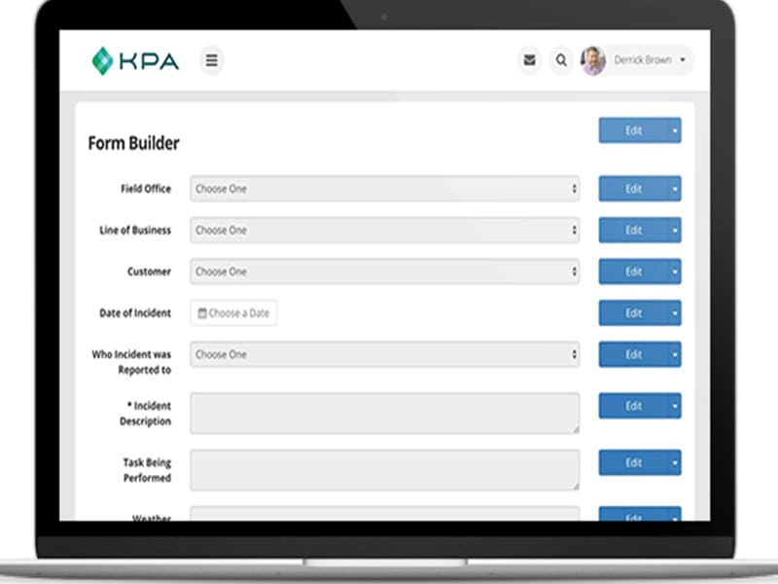778x584 pixels.
Task: Click Derrick Brown's profile avatar
Action: (x=593, y=60)
